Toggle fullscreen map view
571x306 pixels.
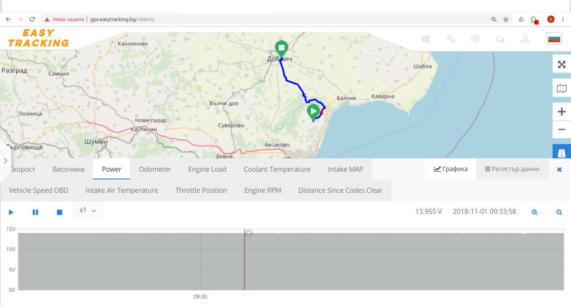click(562, 65)
